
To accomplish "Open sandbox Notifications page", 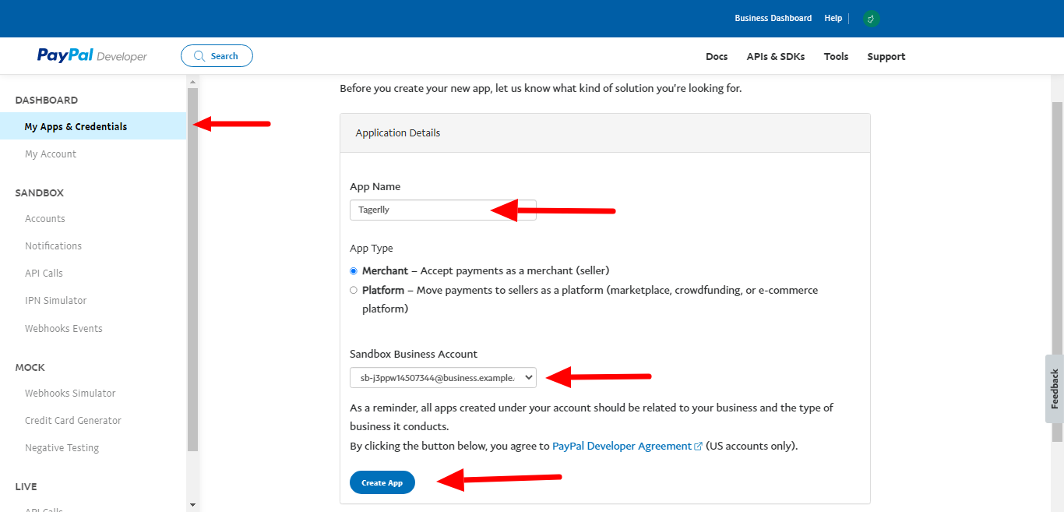I will coord(53,246).
